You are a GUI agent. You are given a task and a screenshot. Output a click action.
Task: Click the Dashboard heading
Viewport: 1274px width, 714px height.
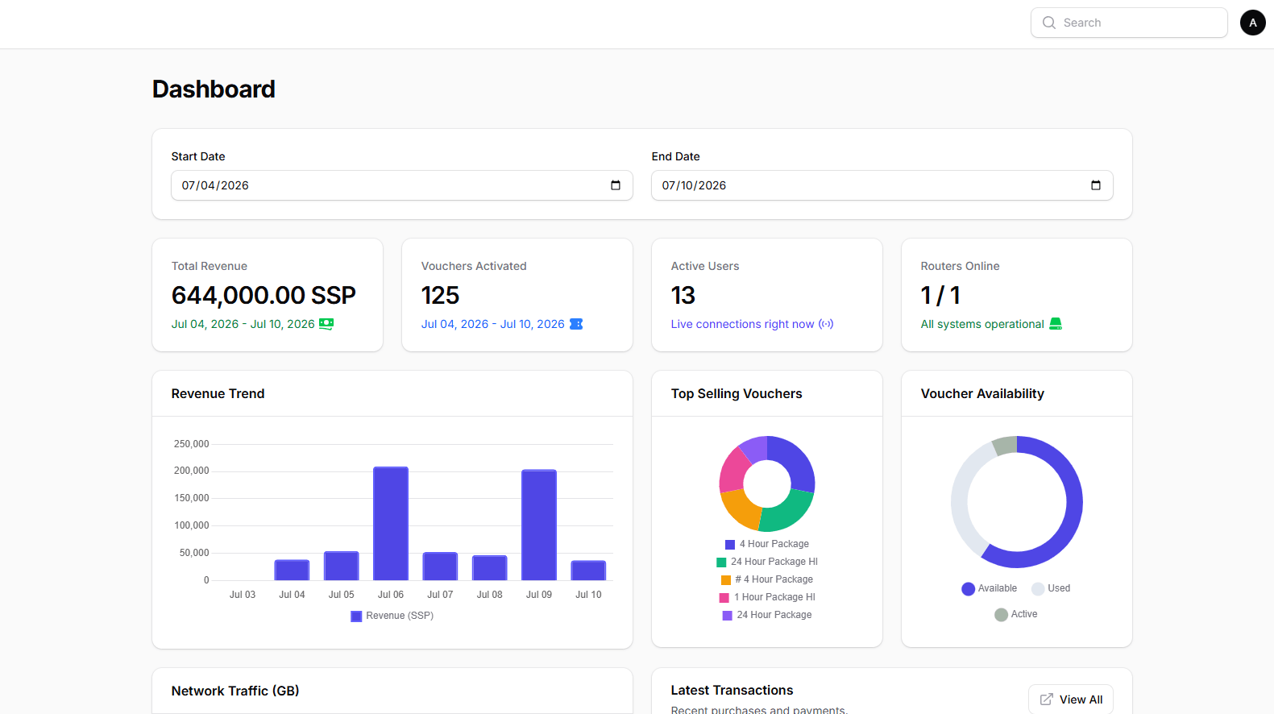214,89
